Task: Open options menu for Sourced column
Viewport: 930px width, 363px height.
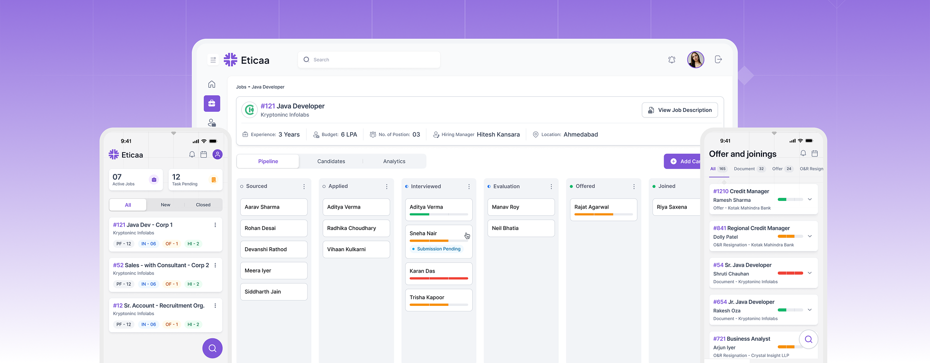Action: [x=304, y=186]
